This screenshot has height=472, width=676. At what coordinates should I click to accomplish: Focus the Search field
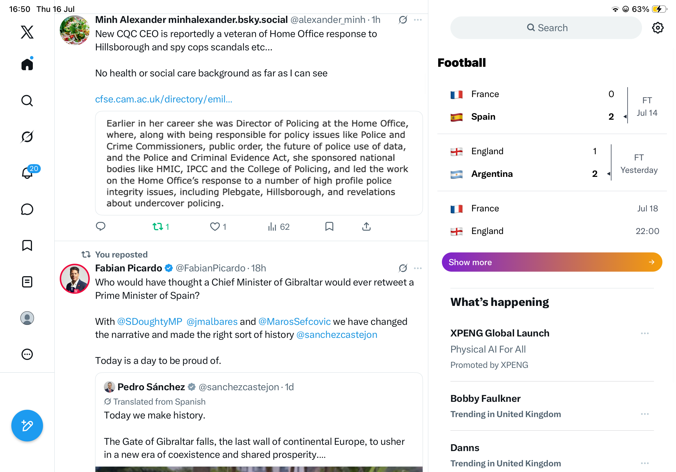546,28
